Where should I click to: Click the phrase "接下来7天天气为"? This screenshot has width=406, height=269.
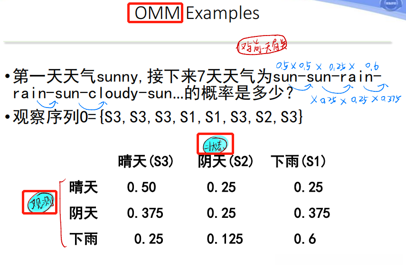click(210, 76)
